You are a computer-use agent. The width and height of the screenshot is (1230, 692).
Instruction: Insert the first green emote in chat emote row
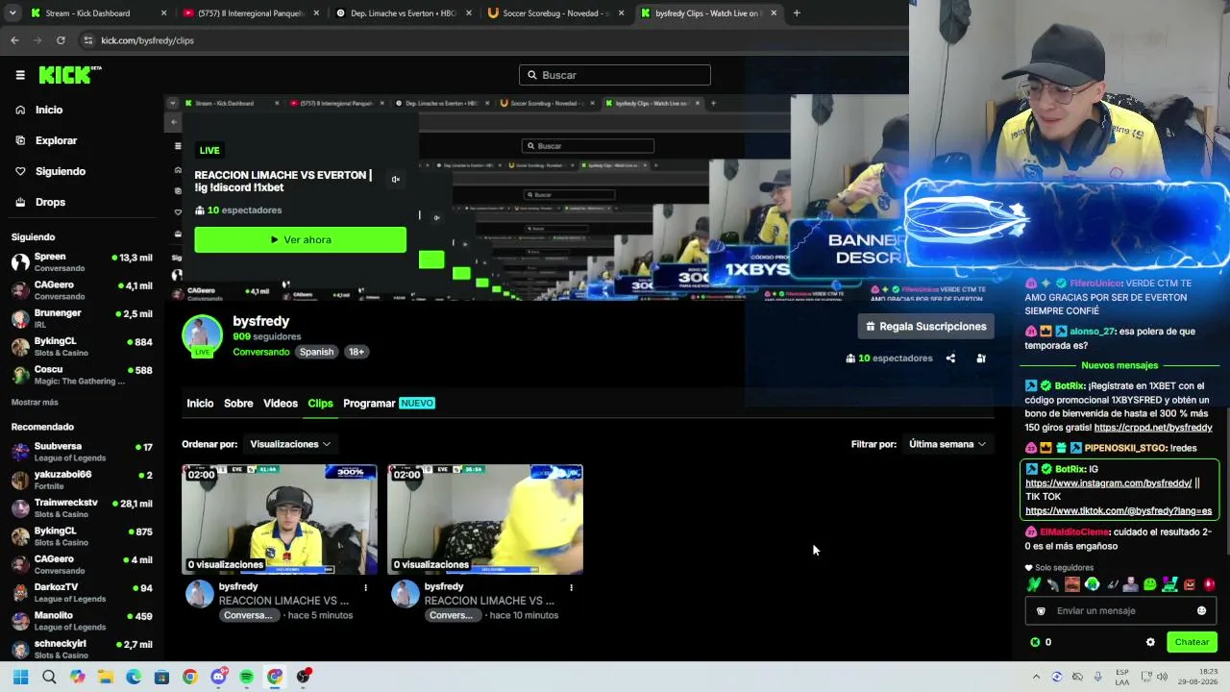pyautogui.click(x=1034, y=584)
